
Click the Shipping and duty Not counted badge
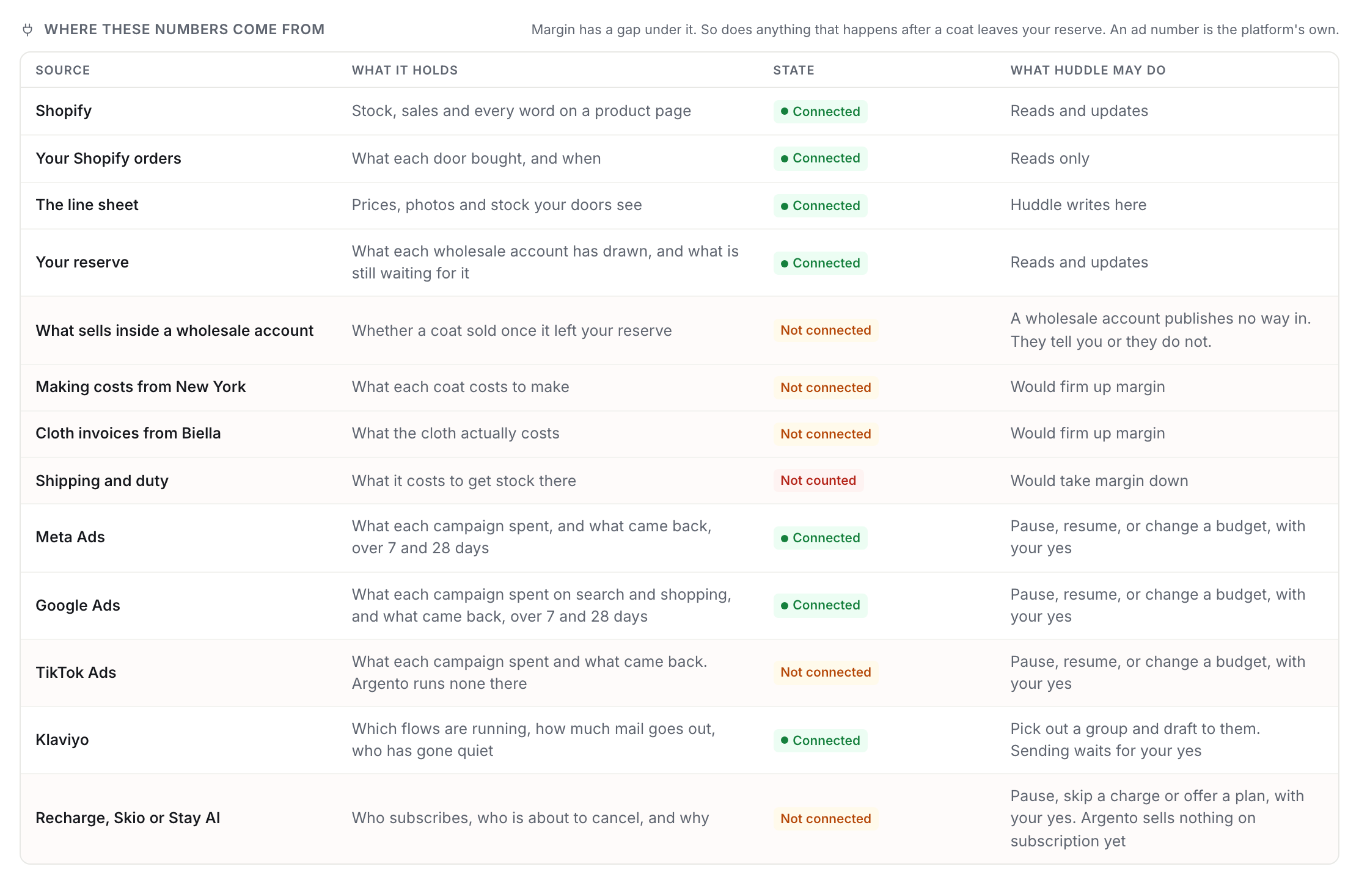coord(818,481)
